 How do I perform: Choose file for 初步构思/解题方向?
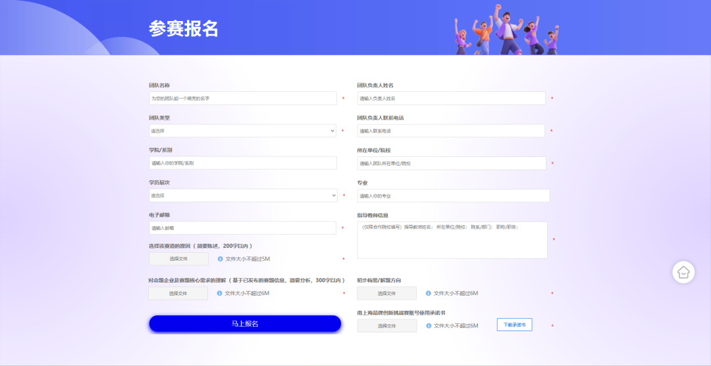pyautogui.click(x=386, y=293)
